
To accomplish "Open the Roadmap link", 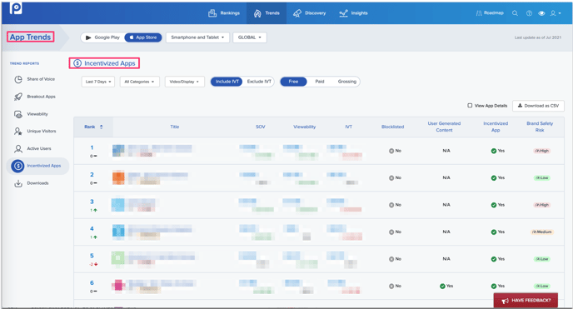I will pyautogui.click(x=490, y=13).
